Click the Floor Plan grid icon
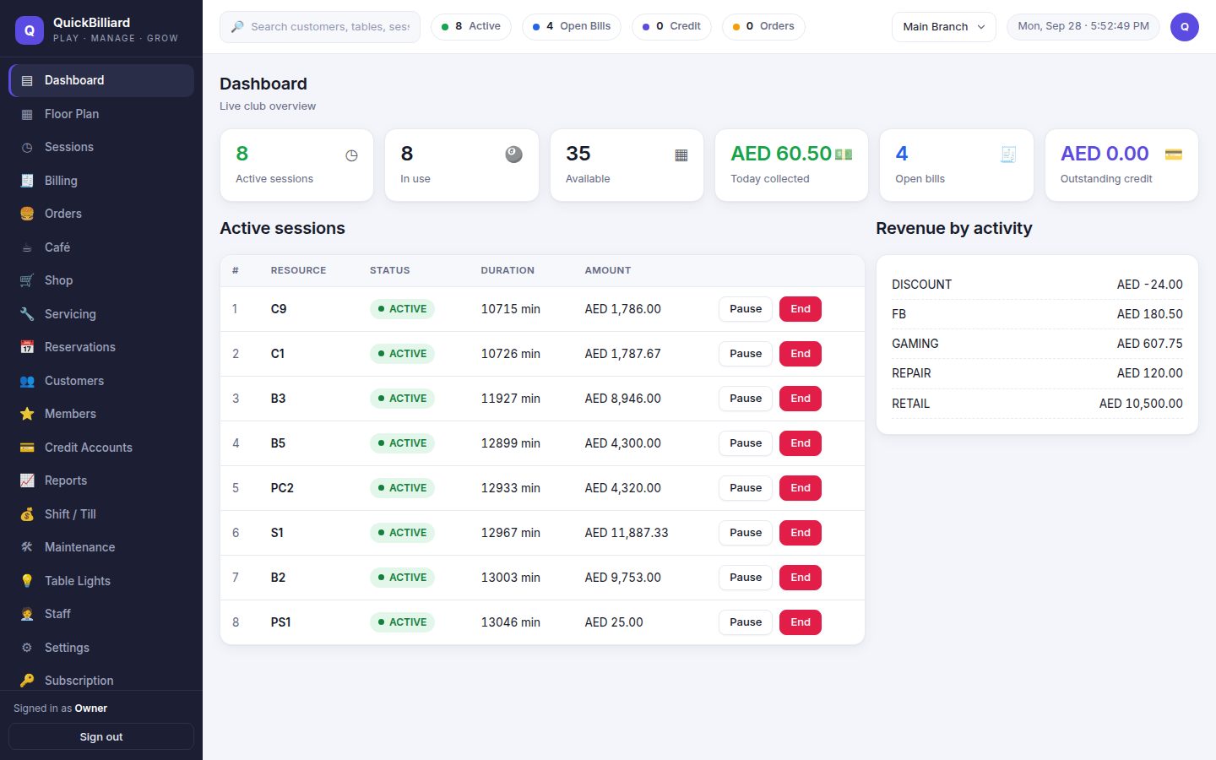The height and width of the screenshot is (760, 1216). coord(27,114)
